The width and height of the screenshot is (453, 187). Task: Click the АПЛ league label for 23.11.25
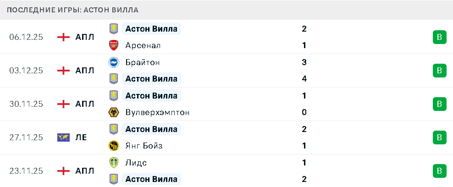tap(85, 171)
